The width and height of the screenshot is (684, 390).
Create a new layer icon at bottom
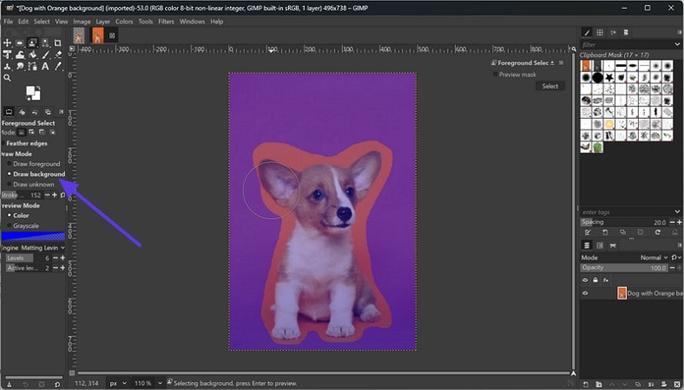tap(586, 384)
